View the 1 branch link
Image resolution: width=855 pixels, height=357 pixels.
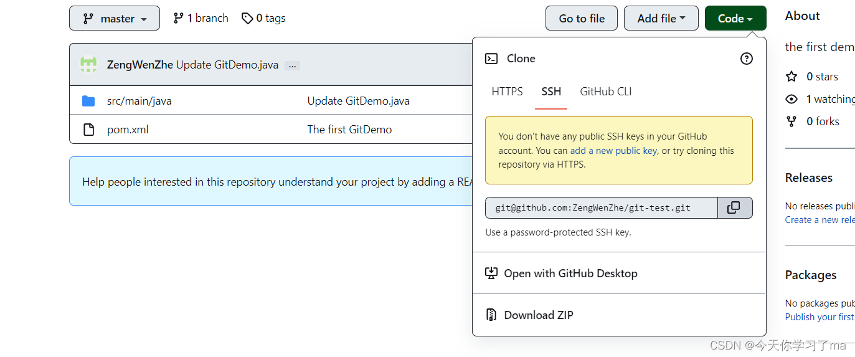201,18
